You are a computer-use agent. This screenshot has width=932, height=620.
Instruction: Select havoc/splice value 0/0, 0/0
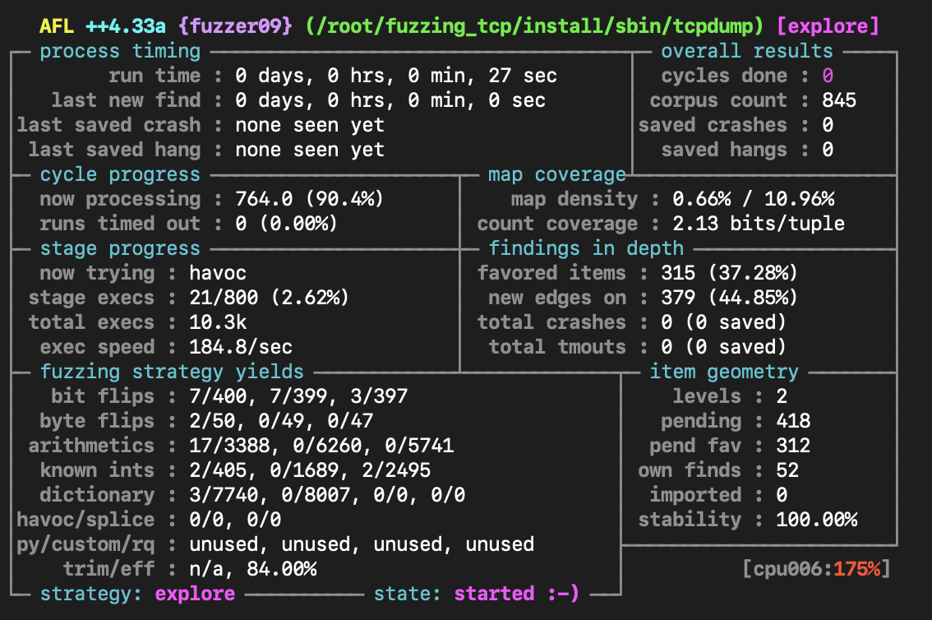[235, 521]
